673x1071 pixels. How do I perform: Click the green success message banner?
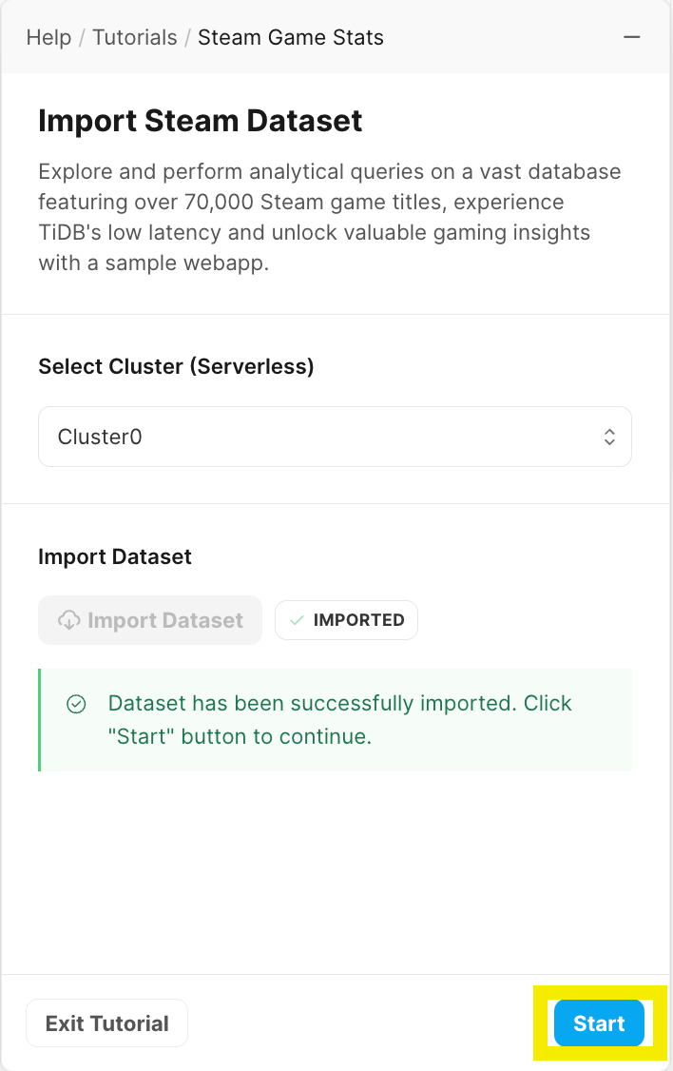(336, 720)
